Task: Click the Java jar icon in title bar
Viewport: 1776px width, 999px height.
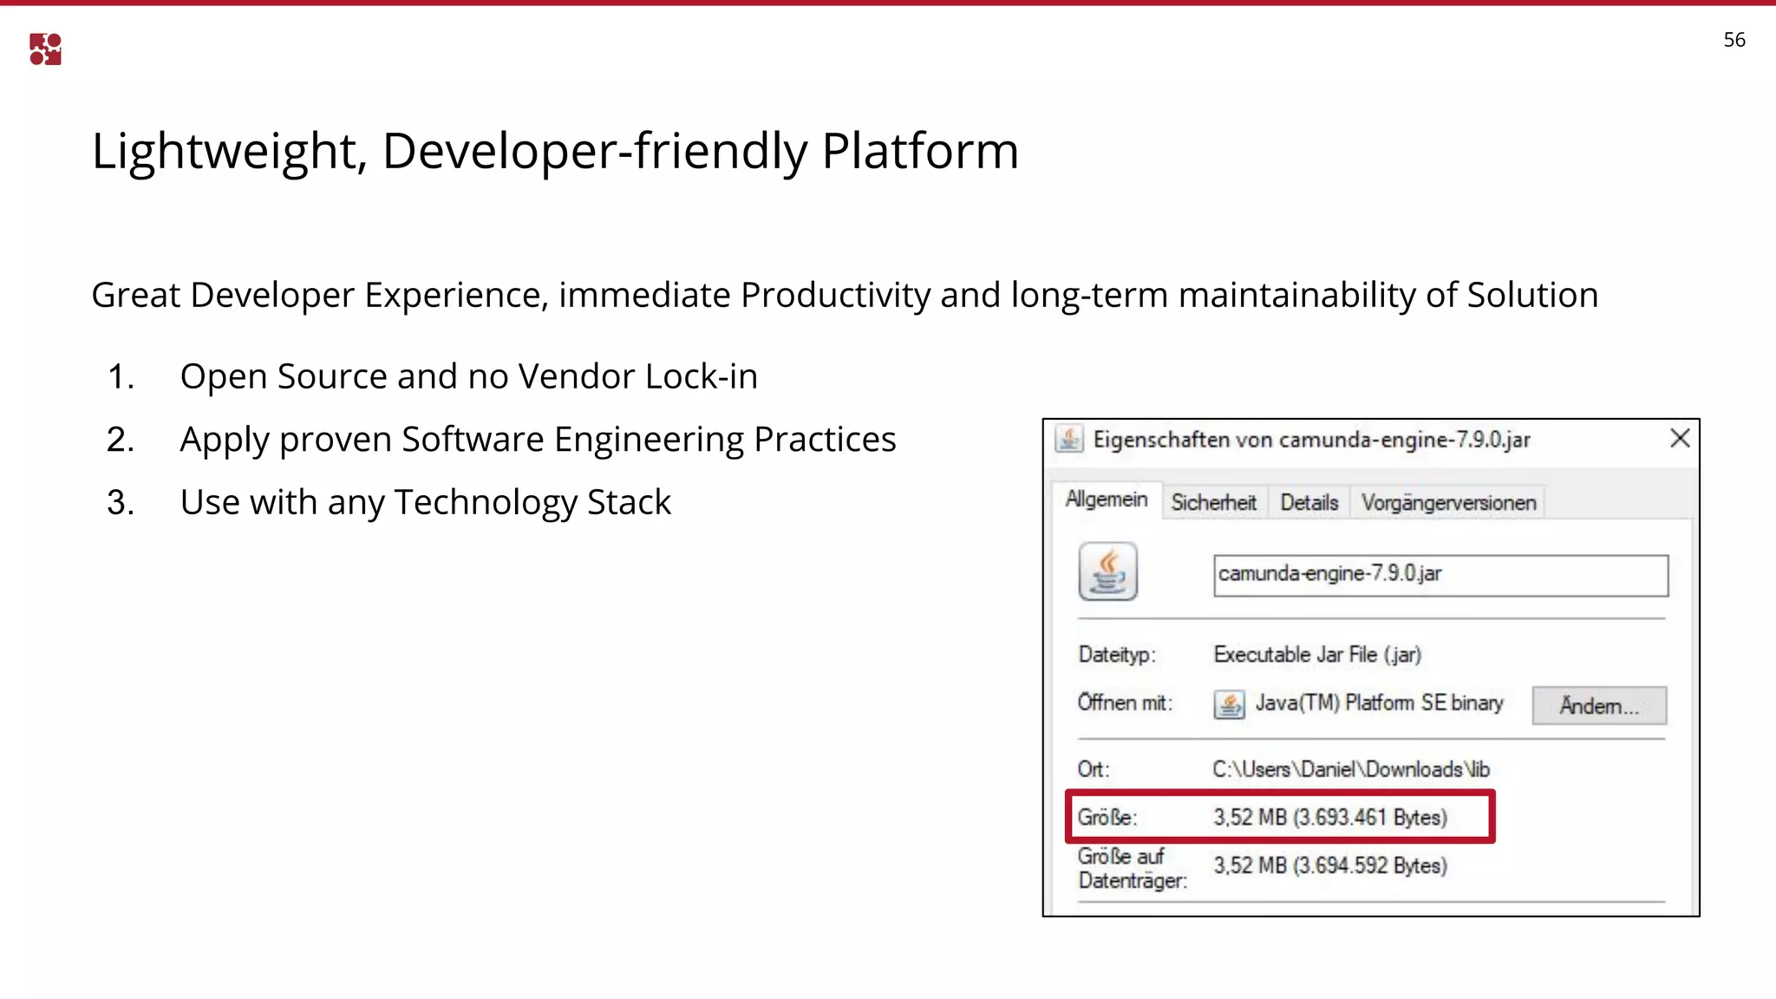Action: (1069, 439)
